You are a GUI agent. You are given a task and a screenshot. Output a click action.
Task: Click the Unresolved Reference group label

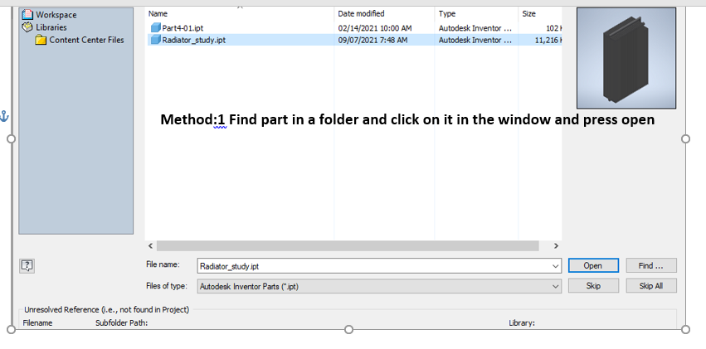tap(107, 309)
